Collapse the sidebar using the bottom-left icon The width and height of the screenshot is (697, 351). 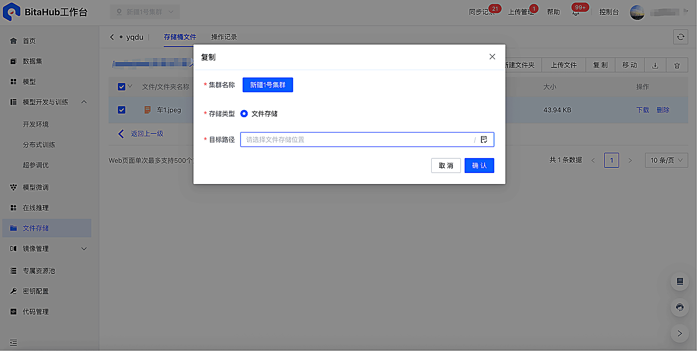pyautogui.click(x=13, y=343)
